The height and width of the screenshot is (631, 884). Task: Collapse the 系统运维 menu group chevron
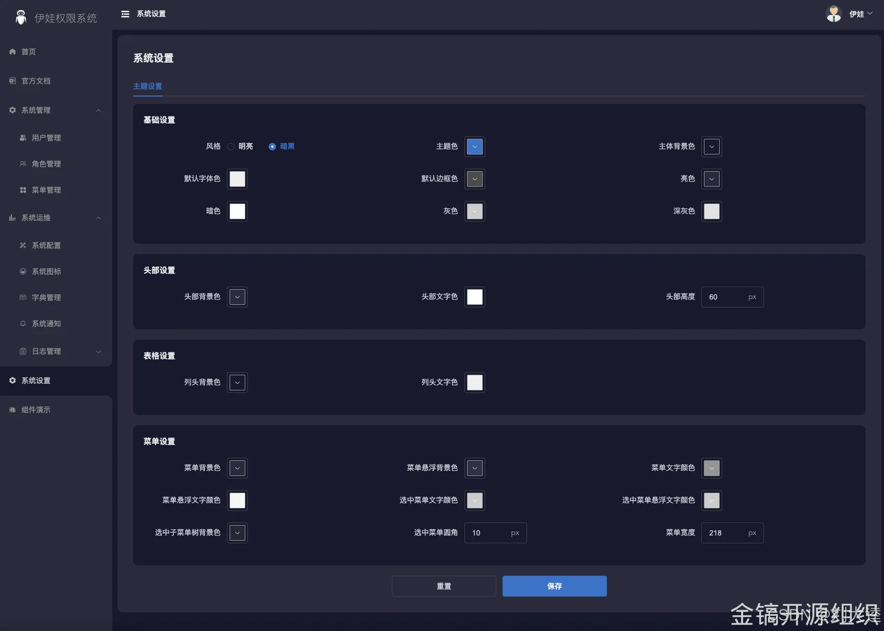click(99, 218)
